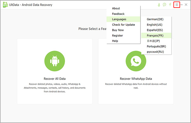Screen dimensions: 191x123
Task: Switch language to Español(ES)
Action: click(156, 30)
